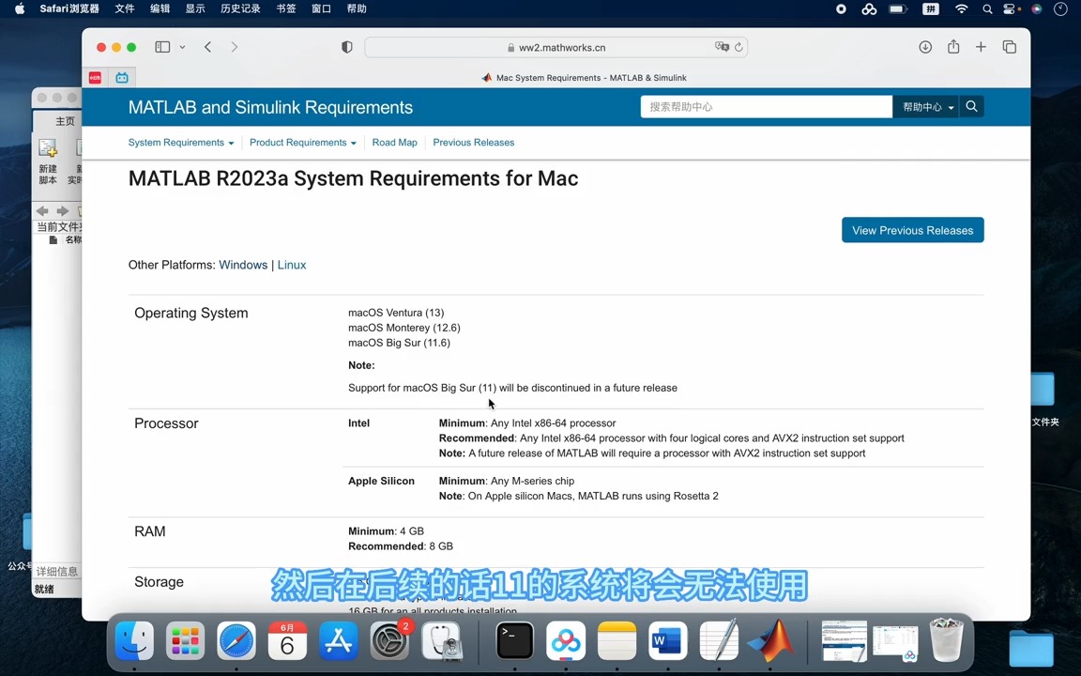Image resolution: width=1081 pixels, height=676 pixels.
Task: Open MATLAB from the Dock
Action: point(770,641)
